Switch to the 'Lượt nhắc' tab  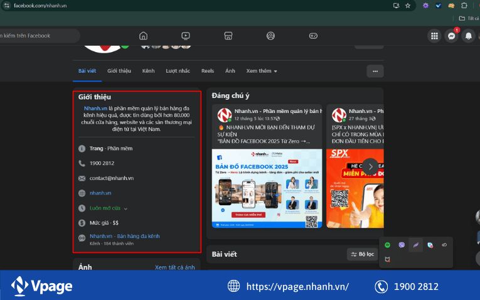coord(178,71)
